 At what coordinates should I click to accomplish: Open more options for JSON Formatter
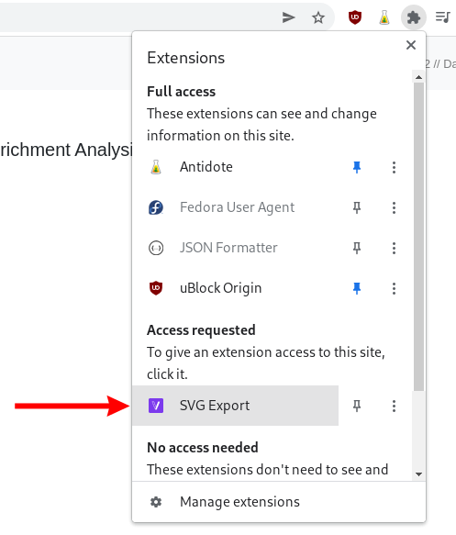394,248
